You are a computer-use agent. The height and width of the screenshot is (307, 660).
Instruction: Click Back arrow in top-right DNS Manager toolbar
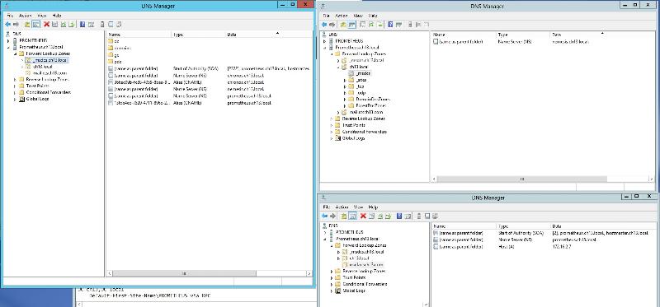coord(325,25)
